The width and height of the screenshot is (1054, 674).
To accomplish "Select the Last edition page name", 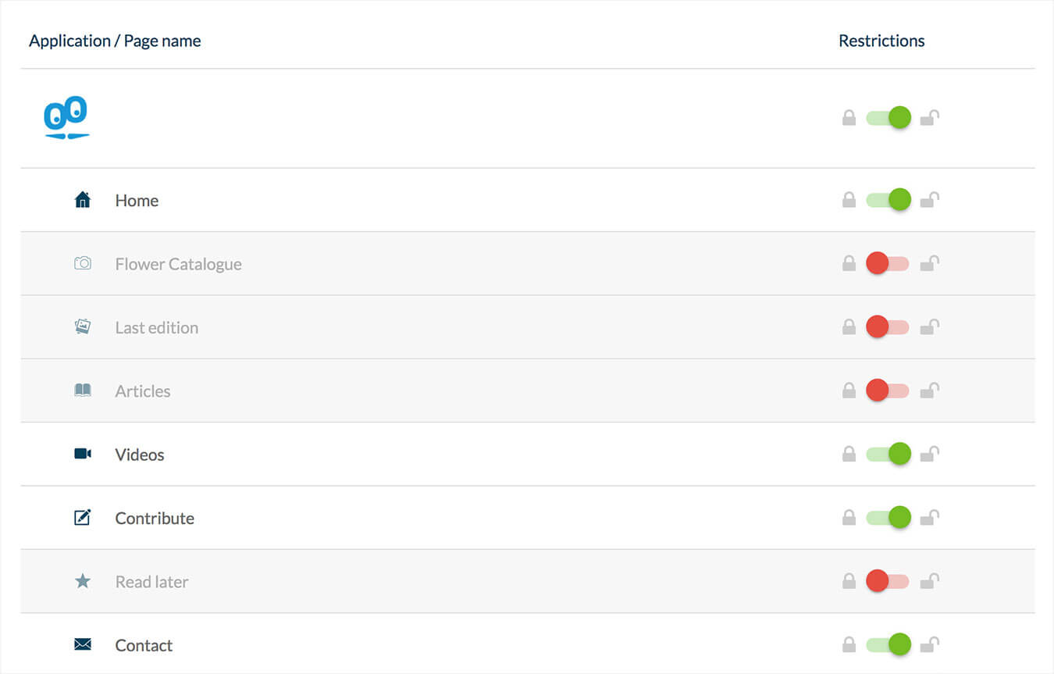I will click(x=156, y=328).
